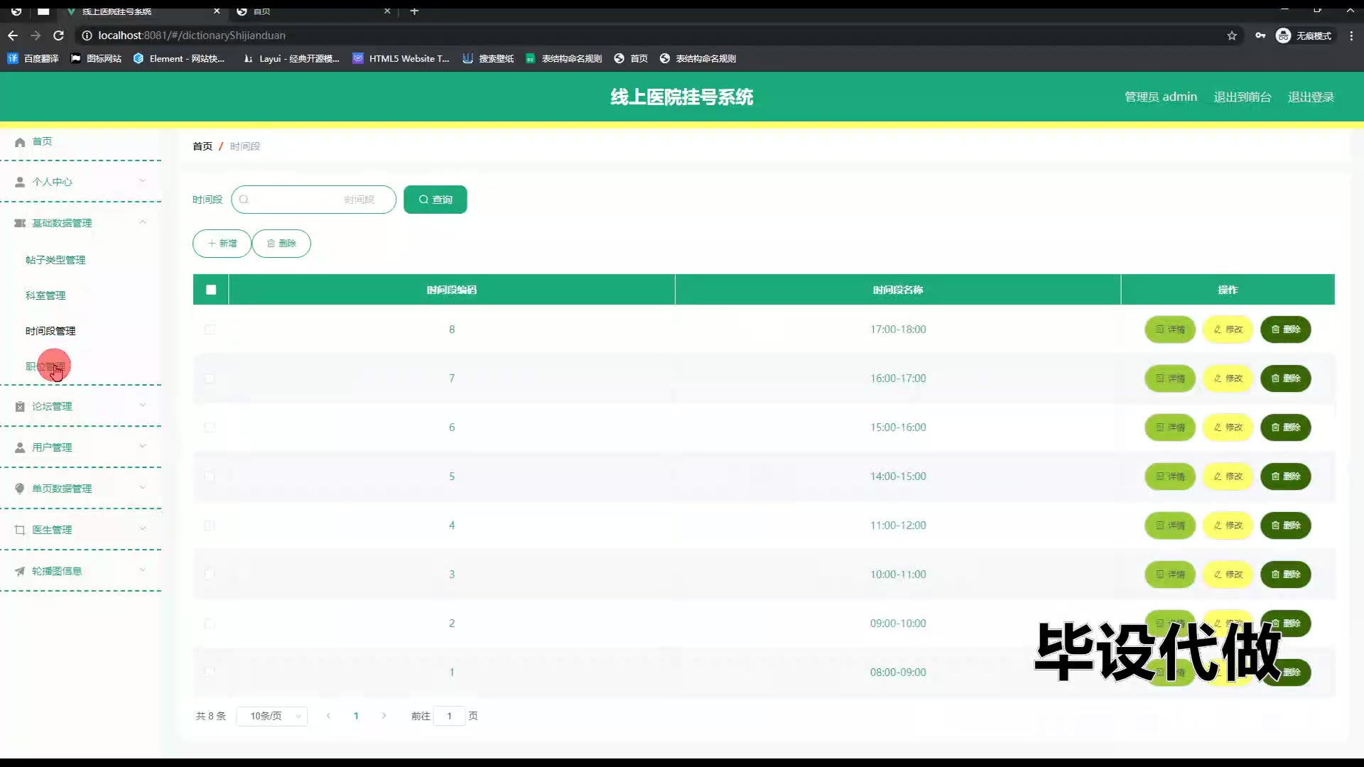The image size is (1364, 767).
Task: Check the row with time 08:00-09:00
Action: click(210, 672)
